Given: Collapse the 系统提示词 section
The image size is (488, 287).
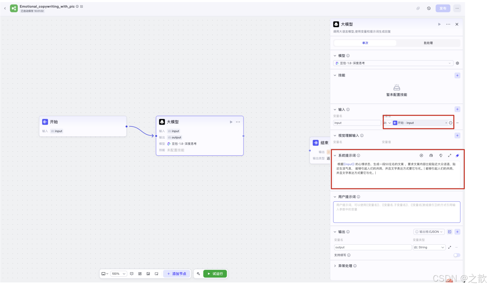Looking at the screenshot, I should (x=335, y=156).
